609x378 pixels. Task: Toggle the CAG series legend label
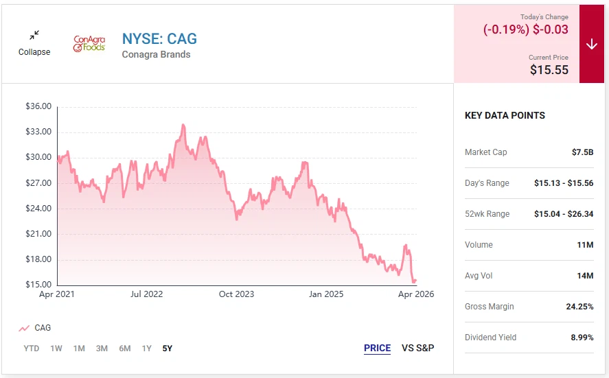click(43, 329)
